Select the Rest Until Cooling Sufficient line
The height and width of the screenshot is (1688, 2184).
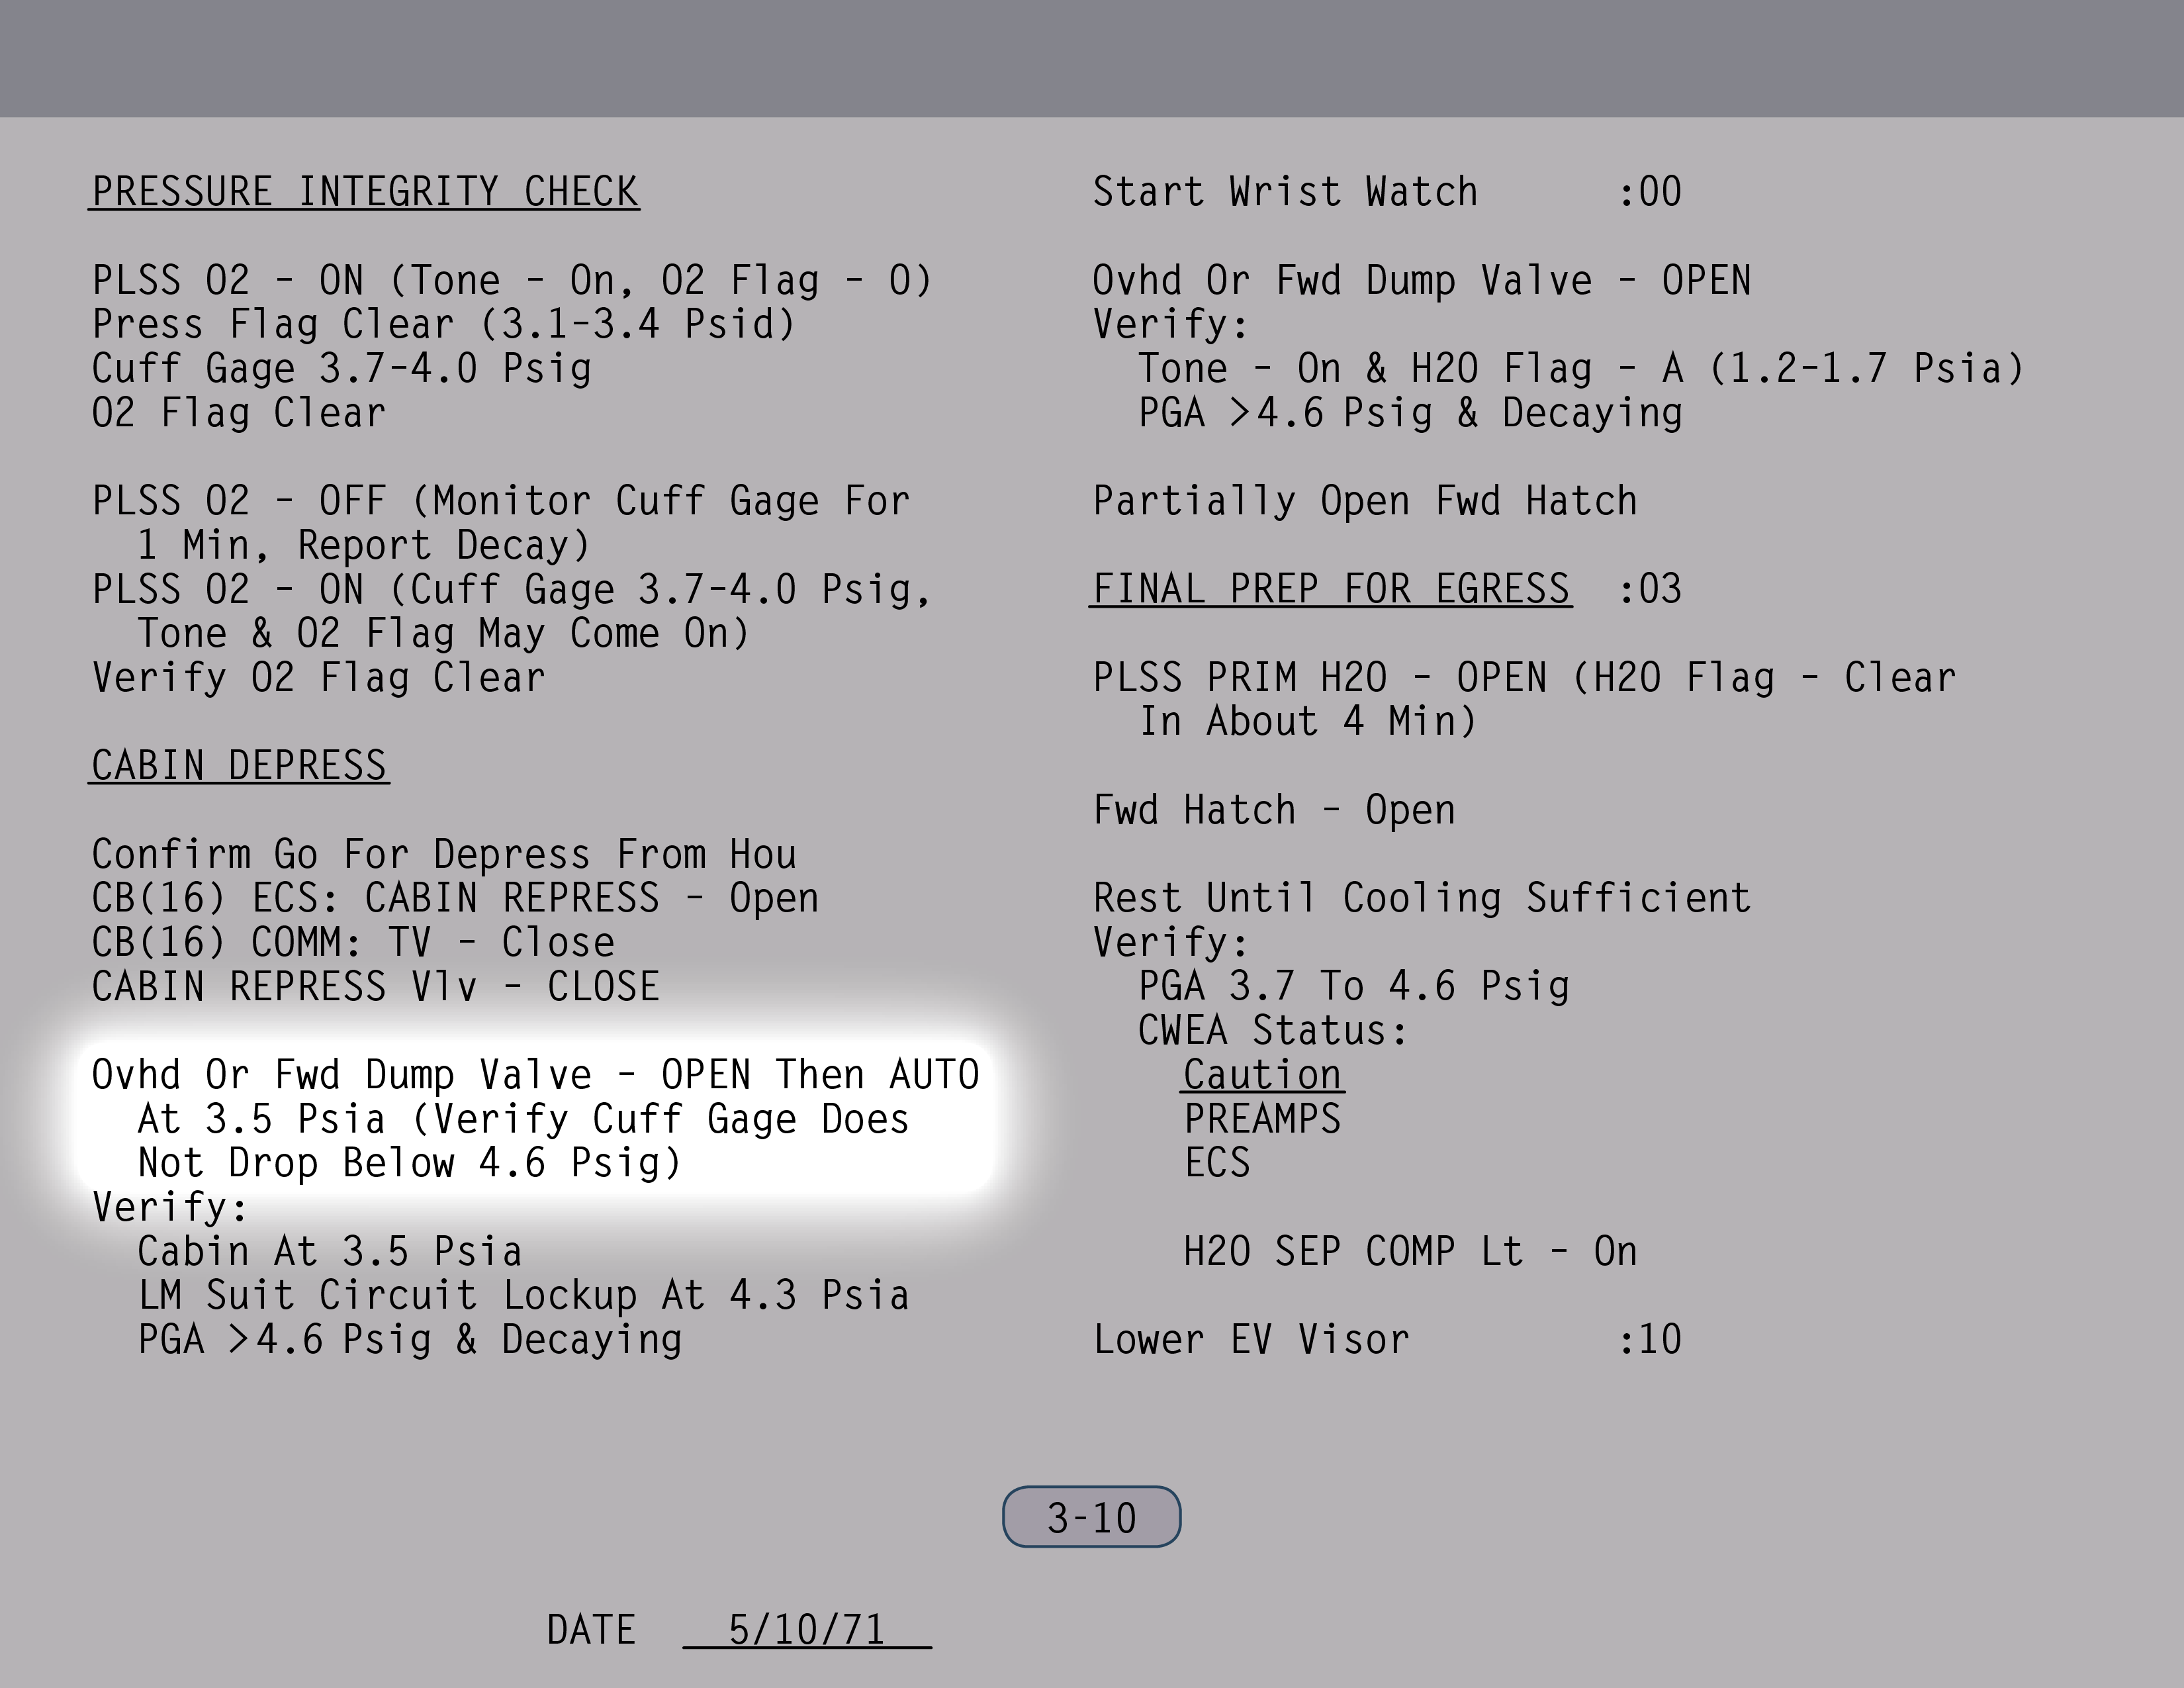click(1421, 898)
